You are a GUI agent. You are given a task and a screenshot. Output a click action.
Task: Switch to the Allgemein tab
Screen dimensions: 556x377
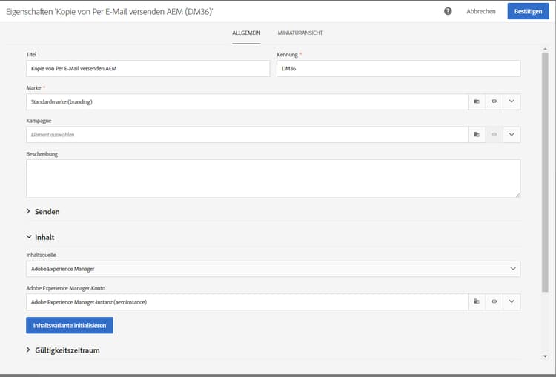coord(246,33)
